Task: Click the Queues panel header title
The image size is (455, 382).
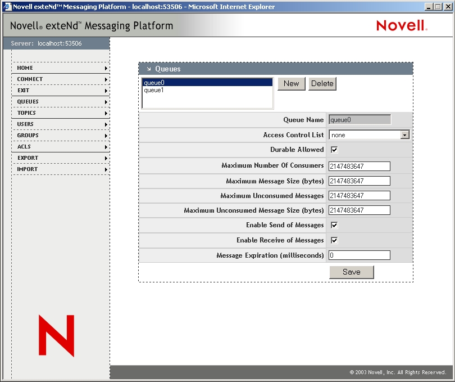Action: (x=168, y=69)
